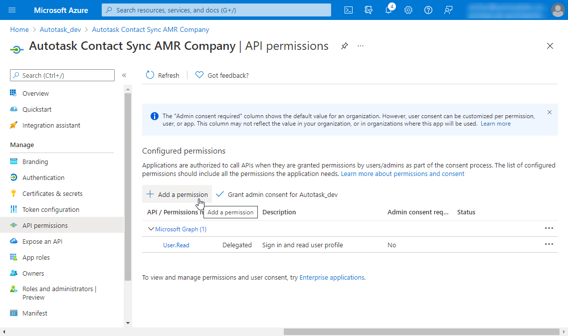Viewport: 568px width, 336px height.
Task: Open the Enterprise applications link
Action: click(x=332, y=277)
